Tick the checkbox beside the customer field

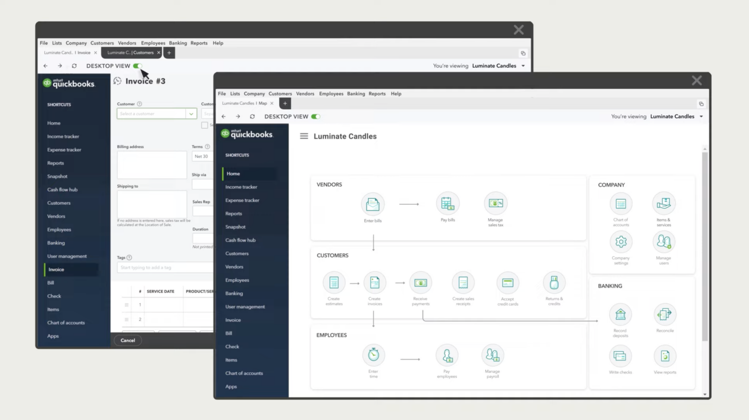[x=204, y=125]
